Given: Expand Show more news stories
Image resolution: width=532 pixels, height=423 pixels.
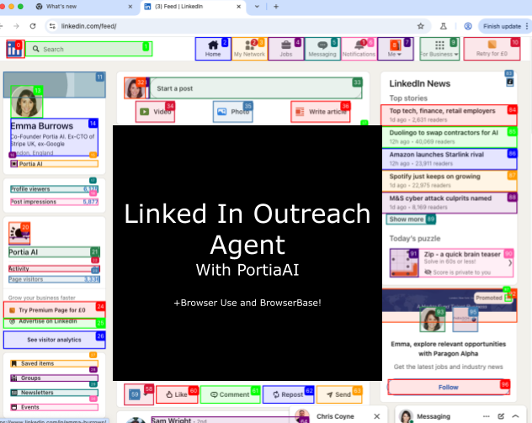Looking at the screenshot, I should tap(411, 219).
